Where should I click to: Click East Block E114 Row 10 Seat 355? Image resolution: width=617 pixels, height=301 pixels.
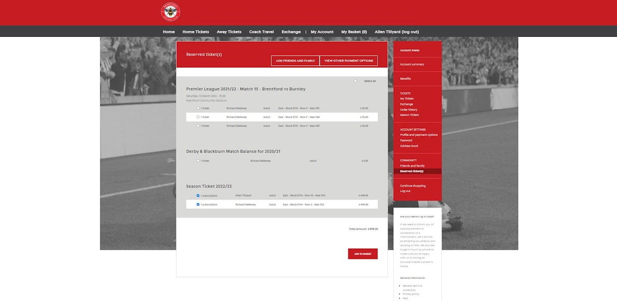[x=304, y=195]
